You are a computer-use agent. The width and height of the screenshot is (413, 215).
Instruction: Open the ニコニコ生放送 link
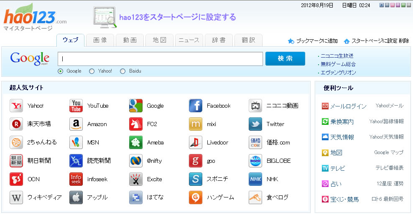[337, 56]
